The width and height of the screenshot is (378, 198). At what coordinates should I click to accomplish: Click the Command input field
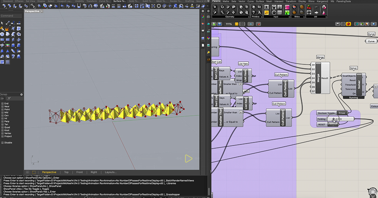12,16
